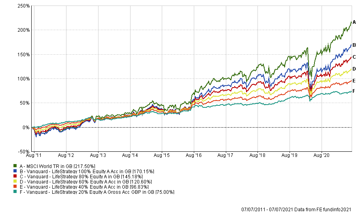The height and width of the screenshot is (212, 356).
Task: Click the line-end label D on chart
Action: click(354, 69)
